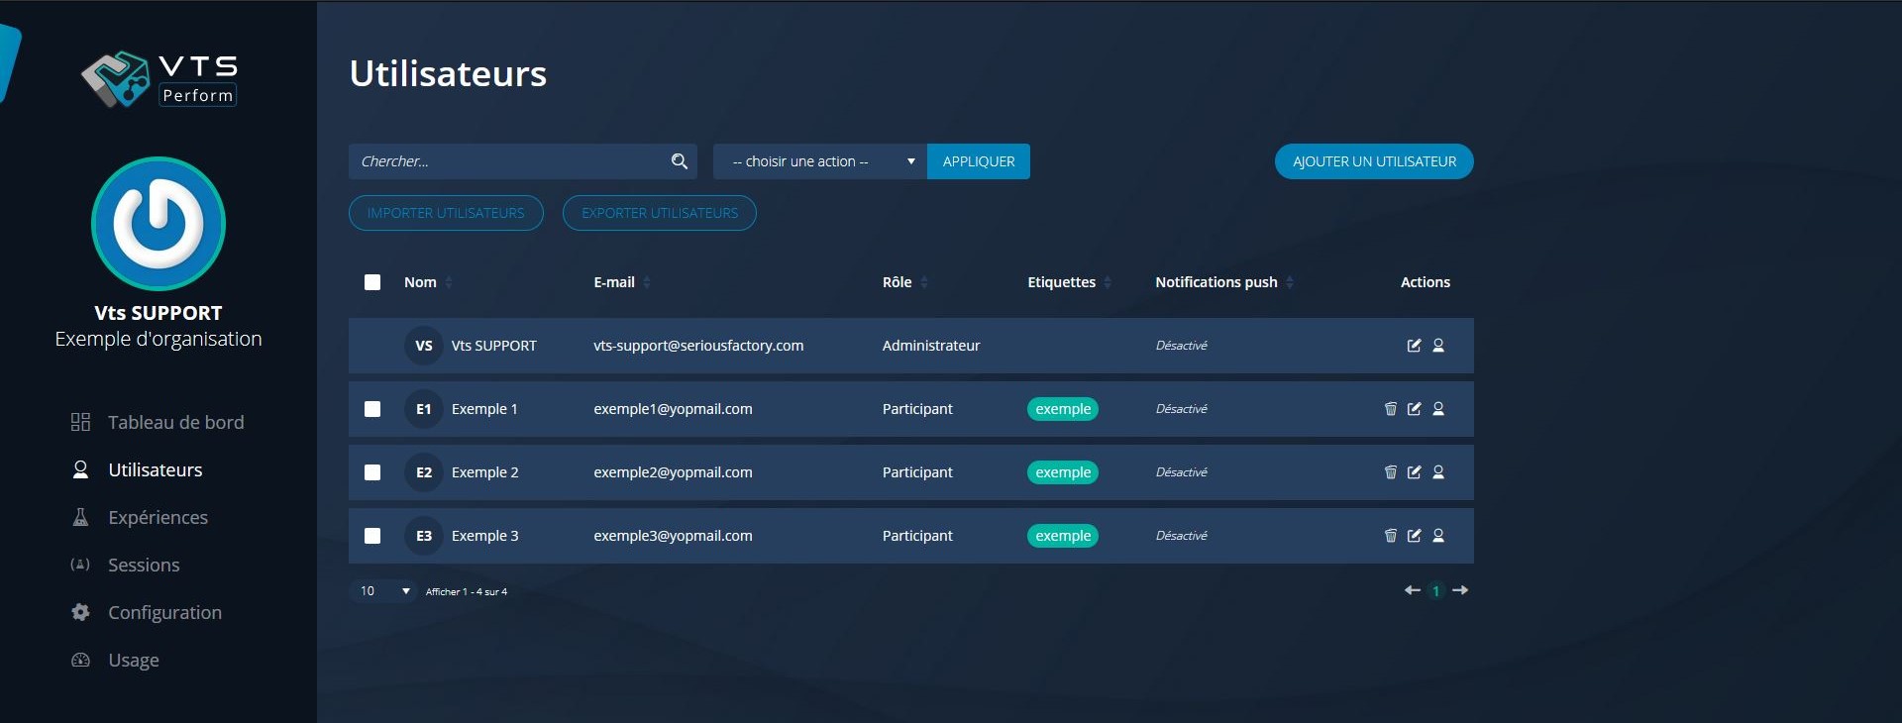1902x723 pixels.
Task: Click the exemple tag on Exemple 3
Action: point(1063,536)
